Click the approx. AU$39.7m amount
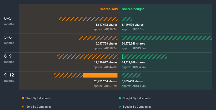The height and width of the screenshot is (110, 216). (x=106, y=29)
